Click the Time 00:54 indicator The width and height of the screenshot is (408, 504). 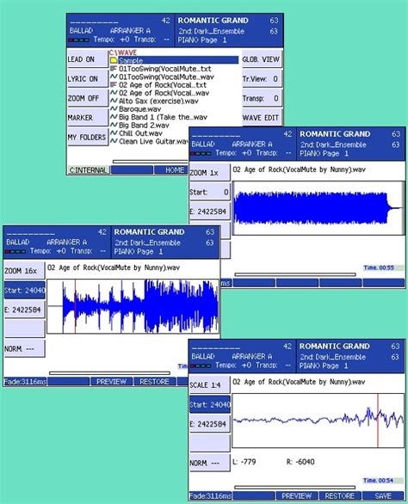click(382, 480)
